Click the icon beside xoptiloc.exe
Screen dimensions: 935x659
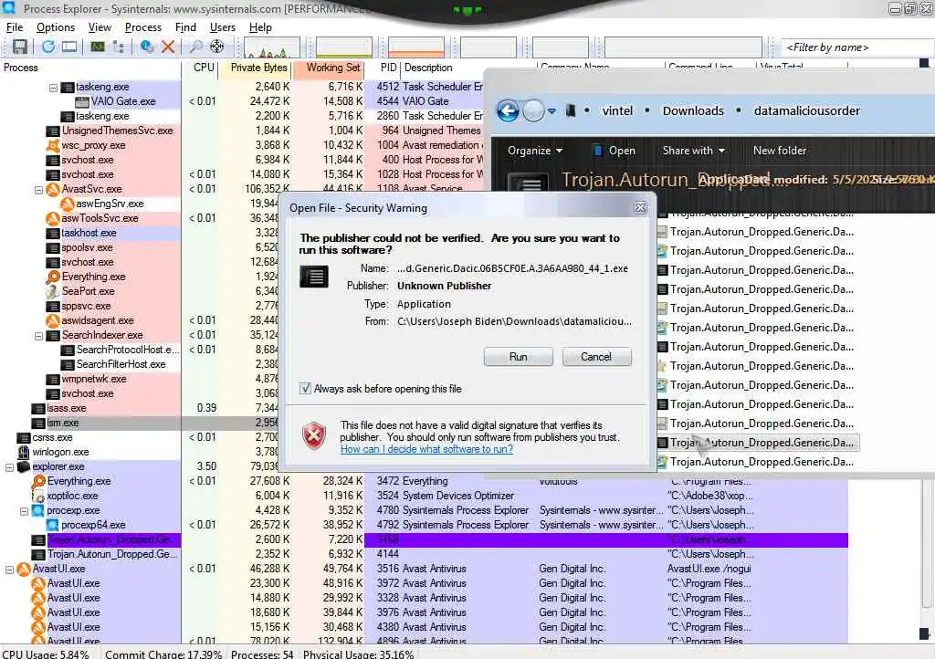coord(38,496)
